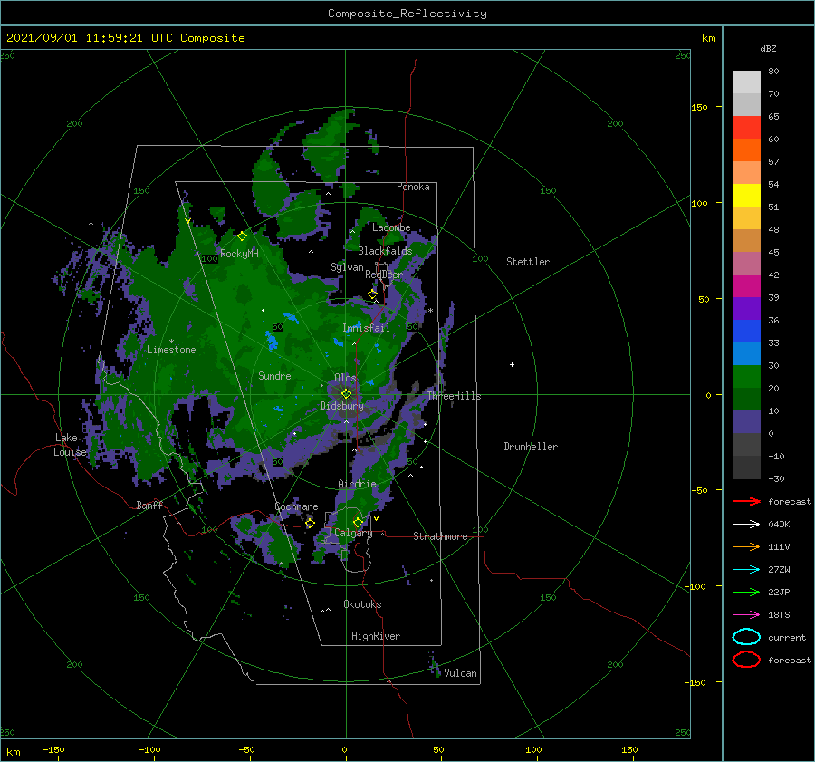The width and height of the screenshot is (815, 762).
Task: Click the Calgary city label
Action: click(x=353, y=533)
